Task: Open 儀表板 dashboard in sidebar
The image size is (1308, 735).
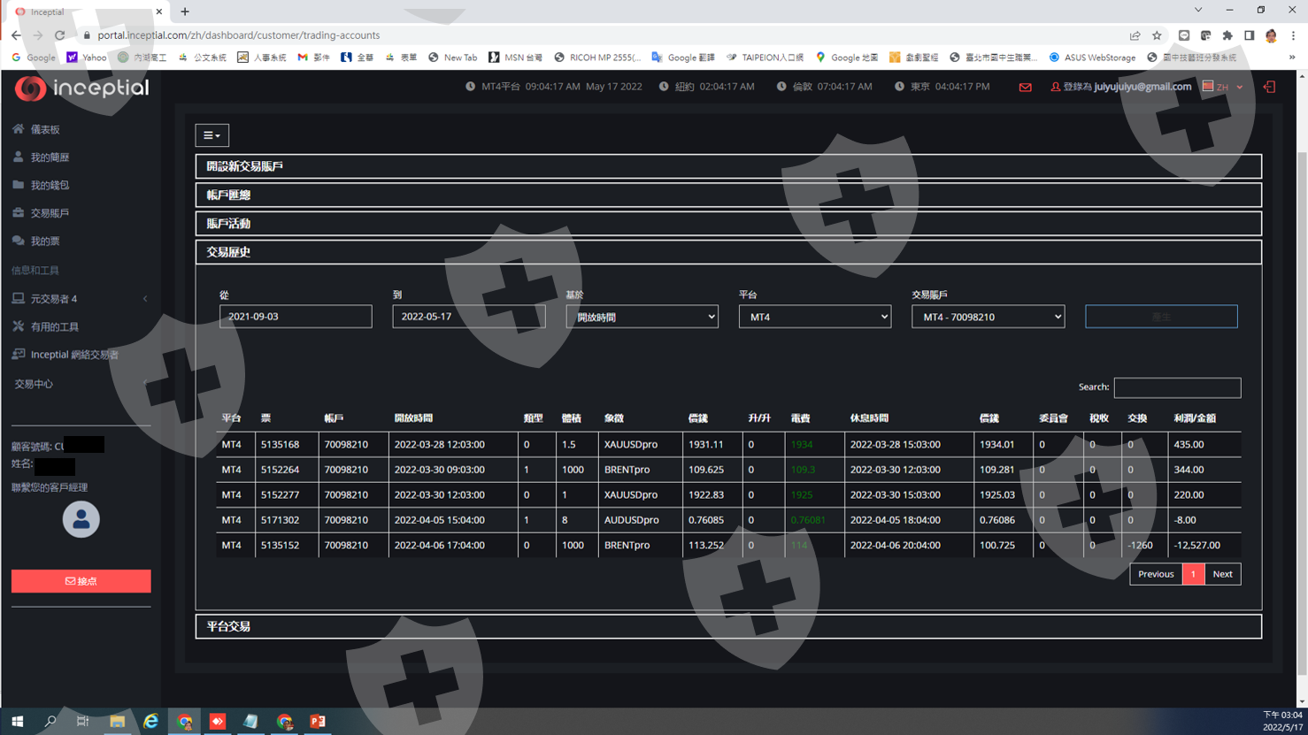Action: [x=45, y=129]
